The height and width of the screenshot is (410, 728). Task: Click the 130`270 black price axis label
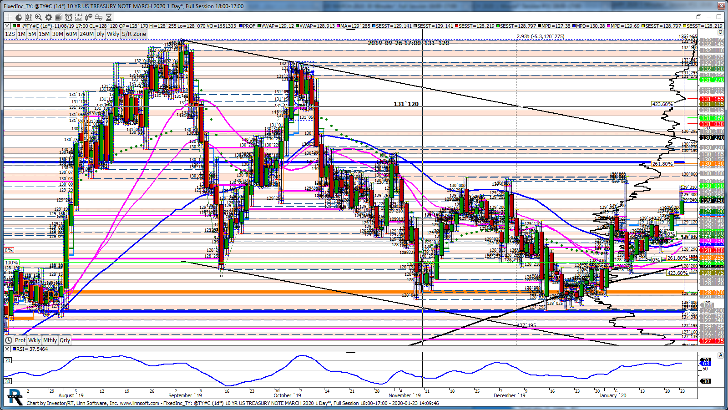(712, 137)
